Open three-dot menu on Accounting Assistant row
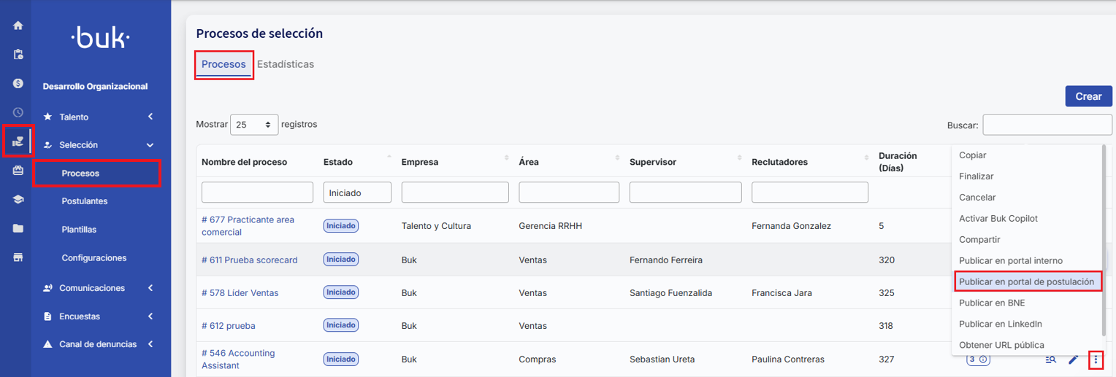Screen dimensions: 1116x377 click(1096, 359)
